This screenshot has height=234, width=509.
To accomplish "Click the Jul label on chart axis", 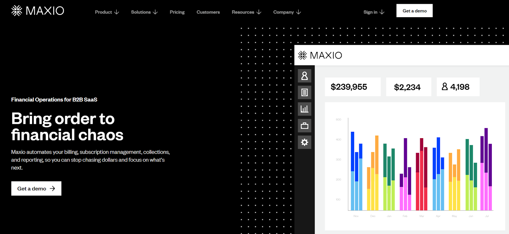I will point(487,216).
